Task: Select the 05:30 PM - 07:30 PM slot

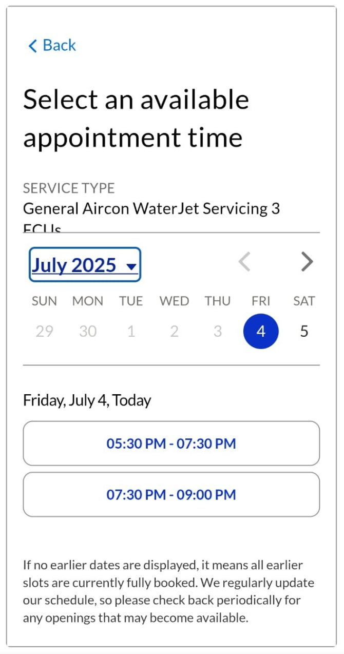Action: pos(171,443)
